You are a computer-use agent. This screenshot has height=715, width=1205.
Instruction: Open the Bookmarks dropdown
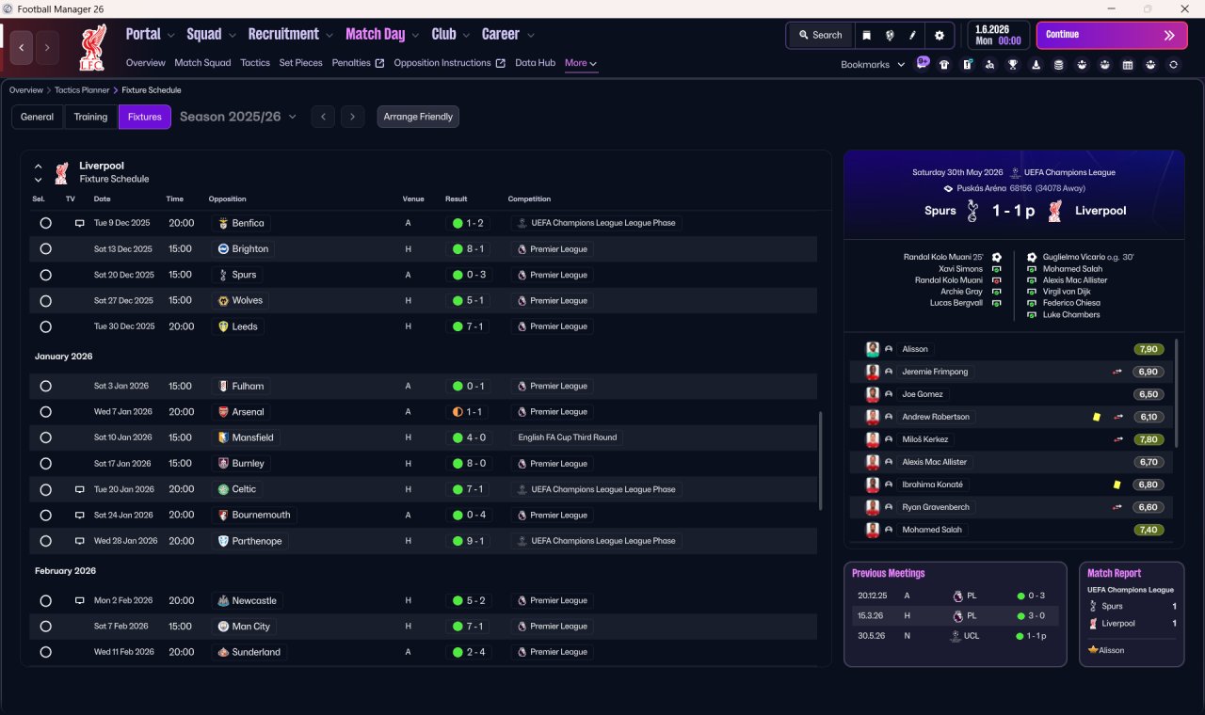[873, 65]
